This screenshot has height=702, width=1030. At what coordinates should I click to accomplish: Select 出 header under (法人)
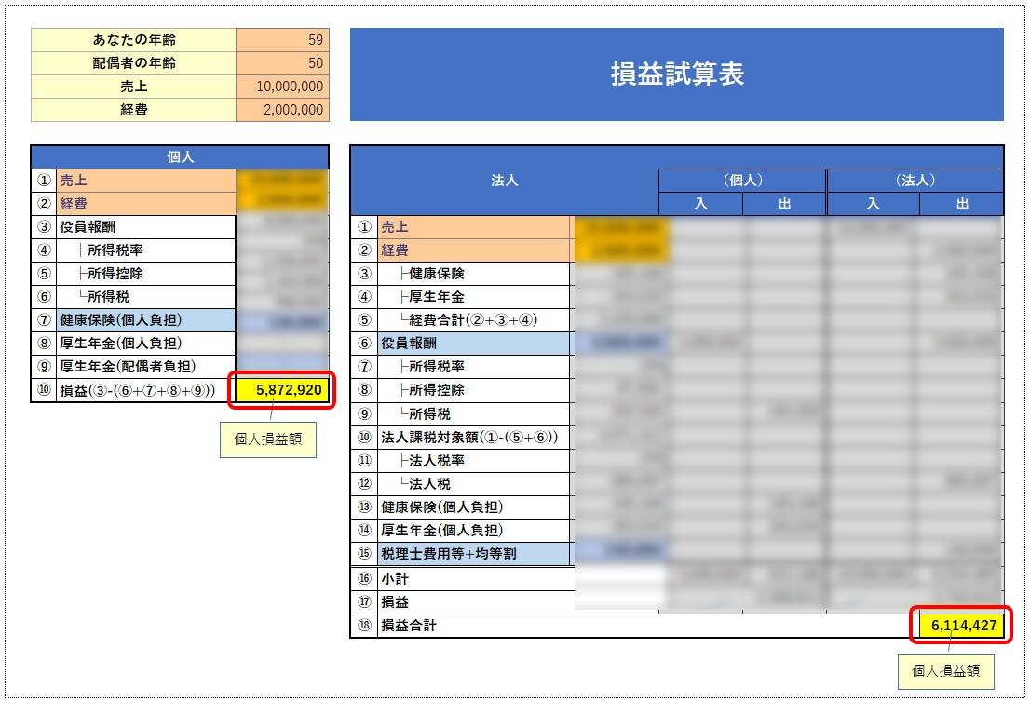click(x=962, y=204)
